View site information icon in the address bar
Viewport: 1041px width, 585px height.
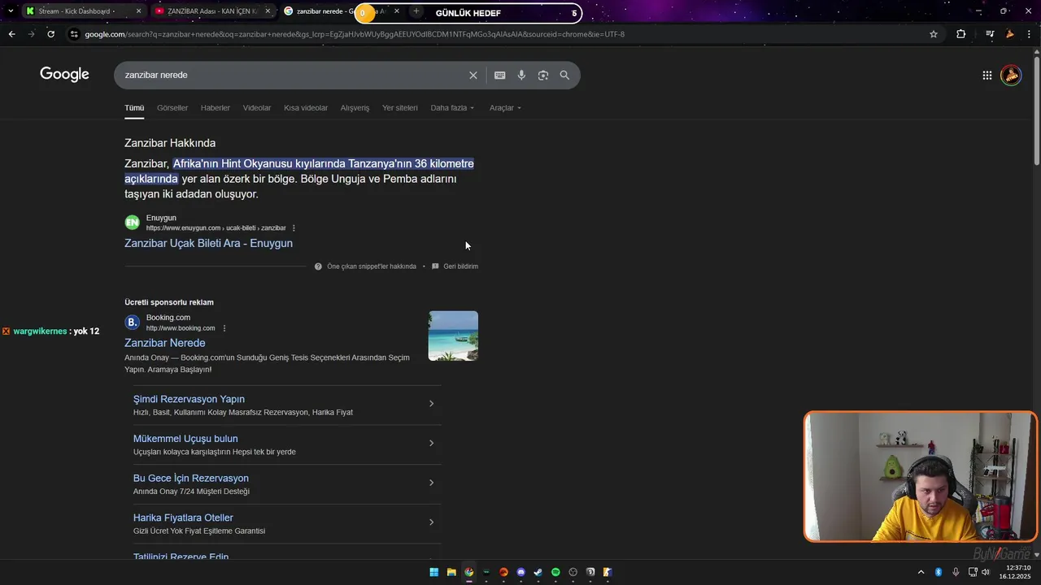pos(74,34)
